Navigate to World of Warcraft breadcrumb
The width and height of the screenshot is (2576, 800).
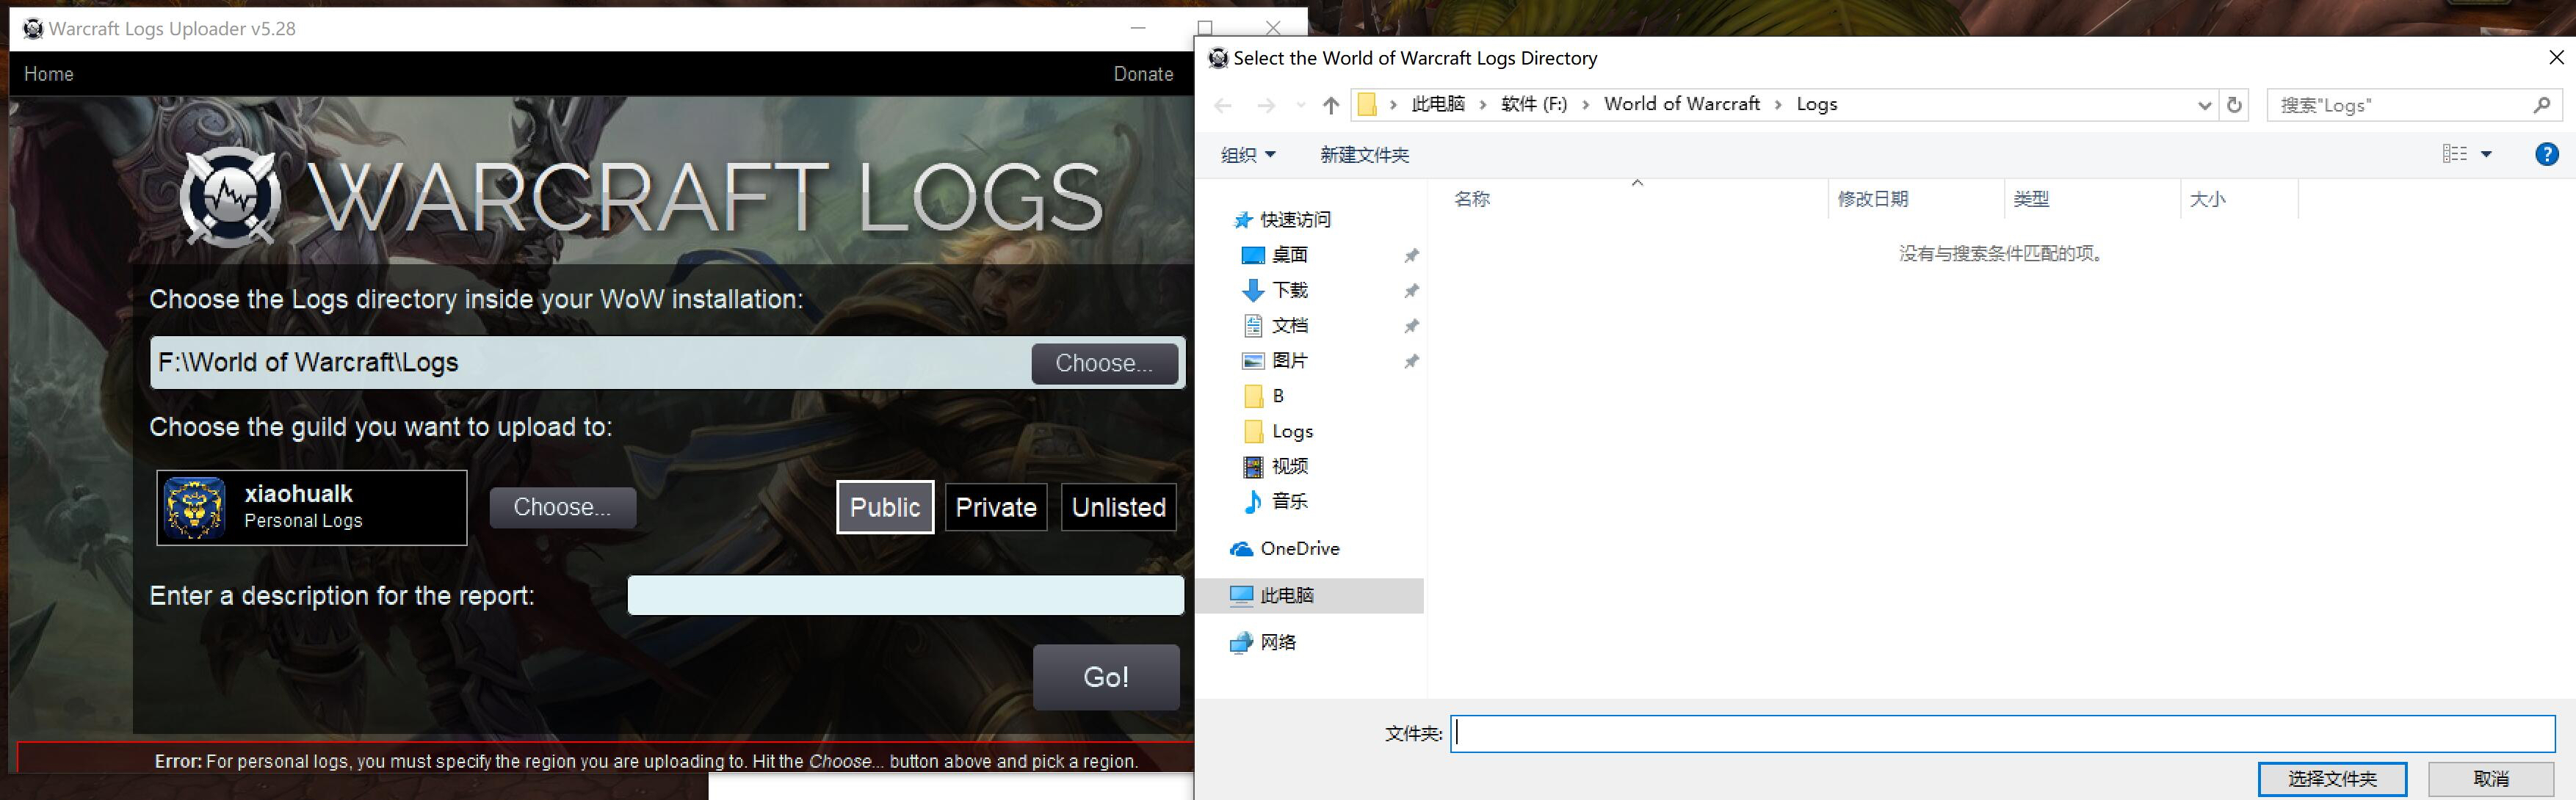(1682, 103)
